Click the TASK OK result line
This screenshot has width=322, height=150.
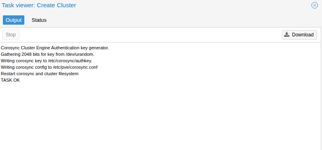tap(10, 80)
